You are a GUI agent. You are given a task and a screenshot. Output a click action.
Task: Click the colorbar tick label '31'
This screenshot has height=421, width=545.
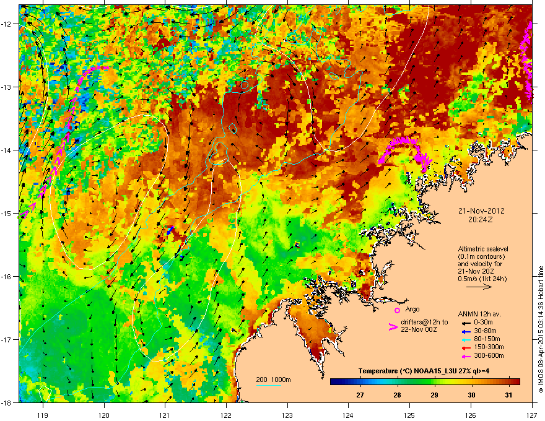click(x=508, y=395)
